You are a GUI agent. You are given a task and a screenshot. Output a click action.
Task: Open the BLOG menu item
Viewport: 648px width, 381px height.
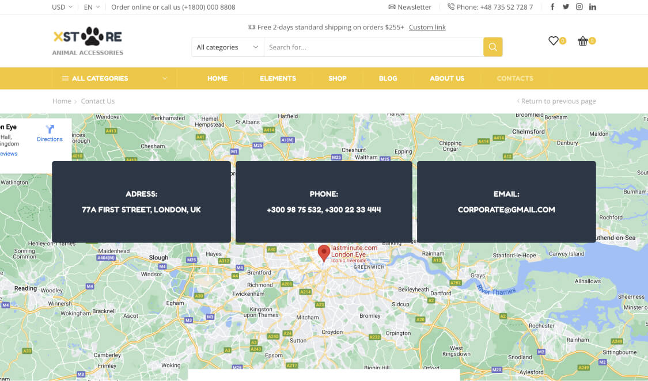[388, 78]
